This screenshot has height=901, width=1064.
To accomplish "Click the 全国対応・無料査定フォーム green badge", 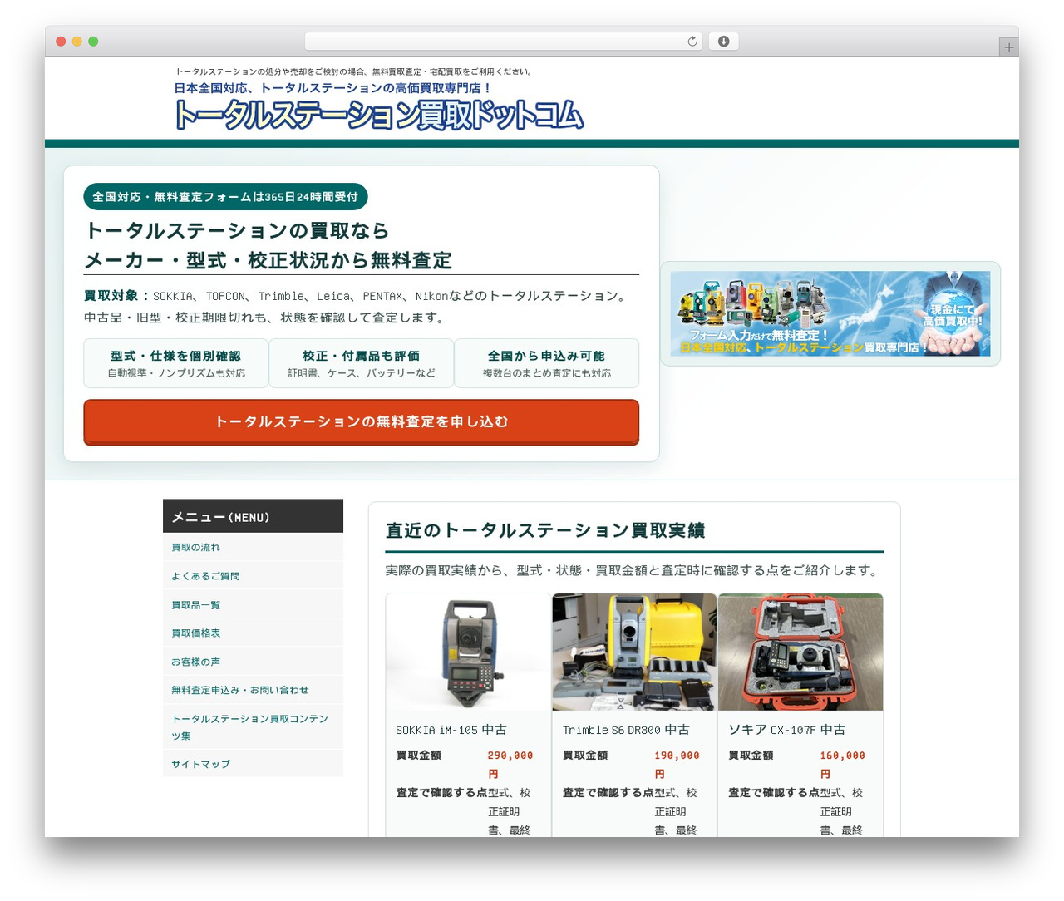I will coord(225,197).
